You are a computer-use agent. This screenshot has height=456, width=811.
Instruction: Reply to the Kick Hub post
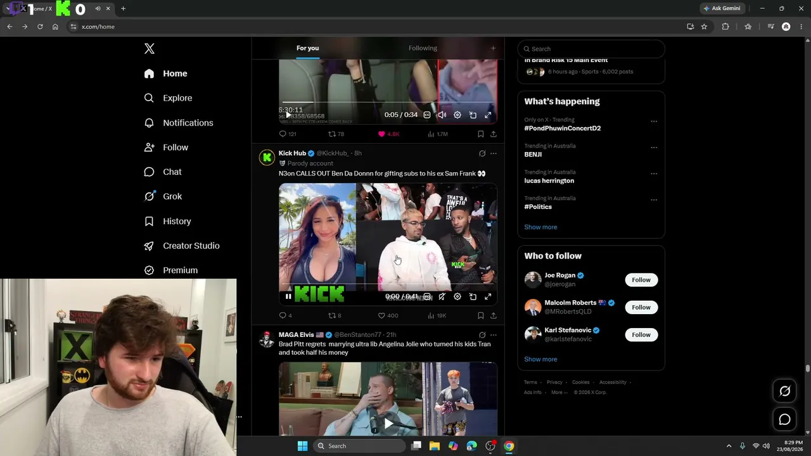click(x=285, y=315)
